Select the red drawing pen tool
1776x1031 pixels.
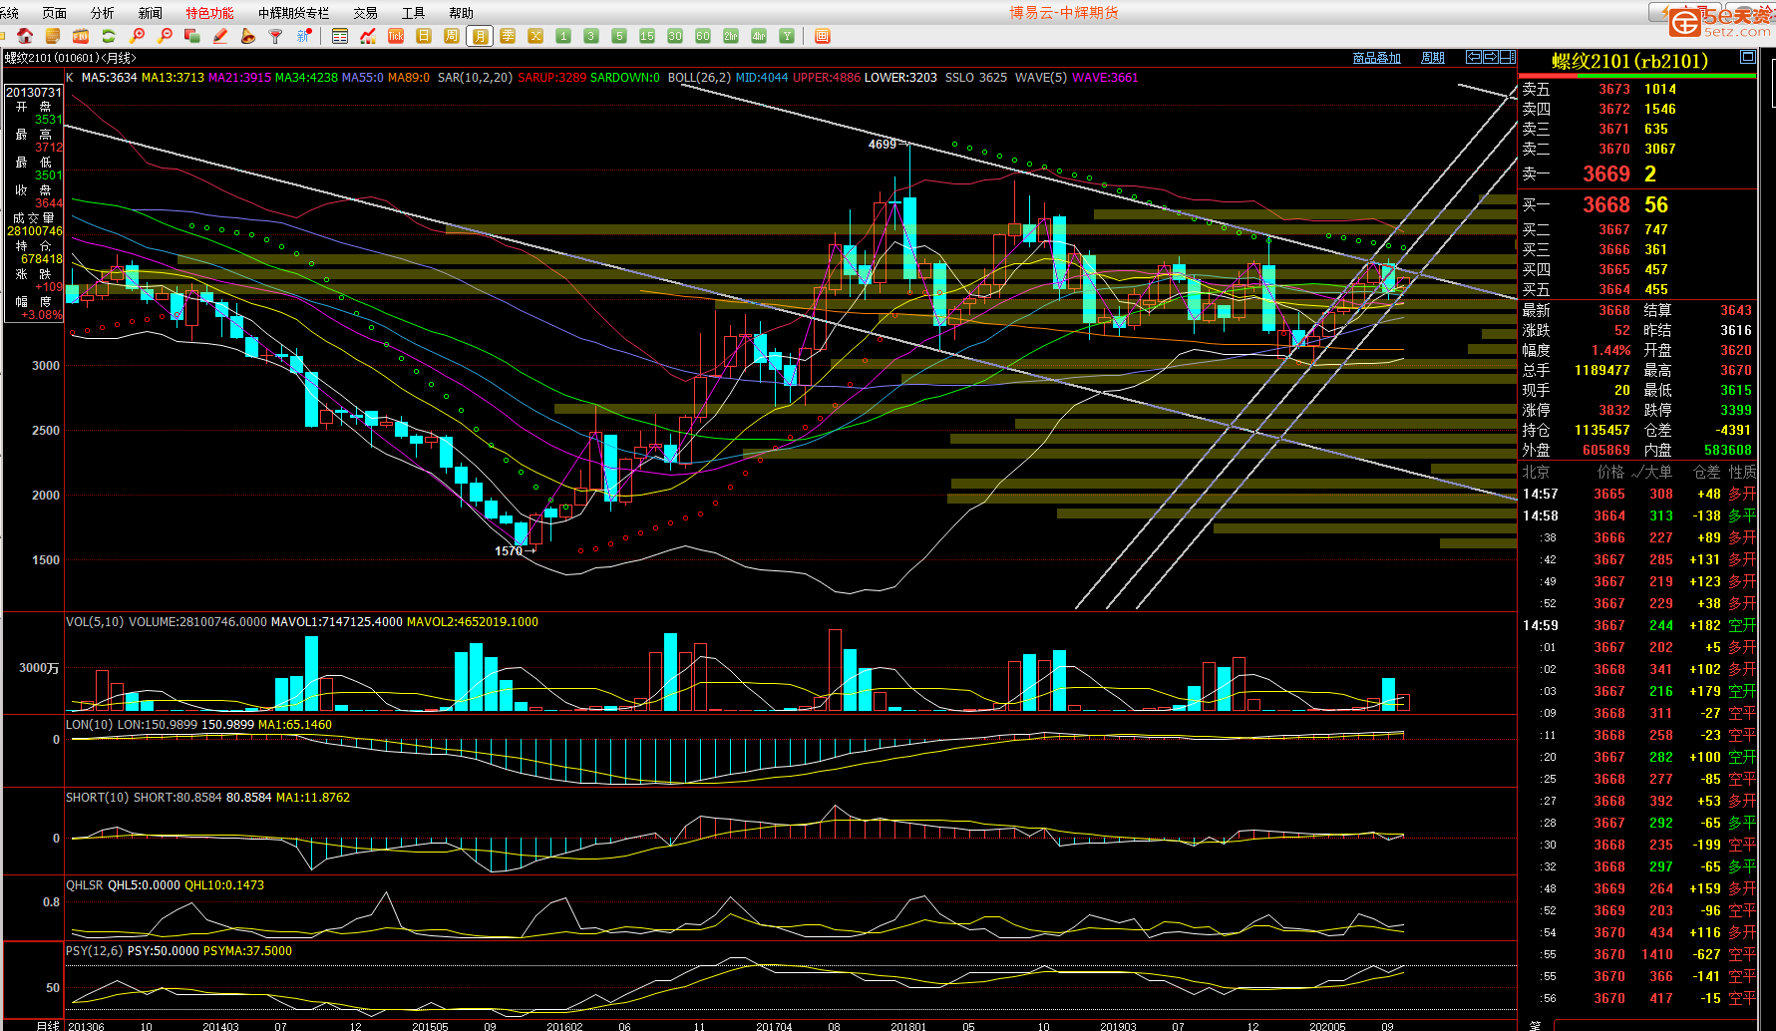220,36
